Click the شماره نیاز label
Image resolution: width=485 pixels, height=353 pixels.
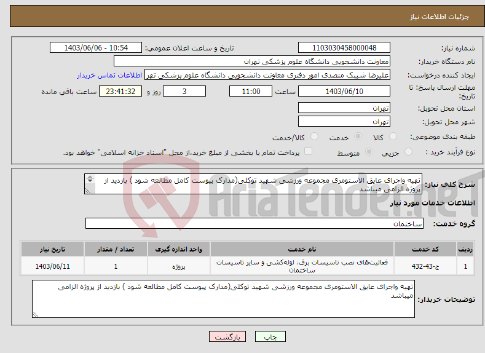point(458,48)
